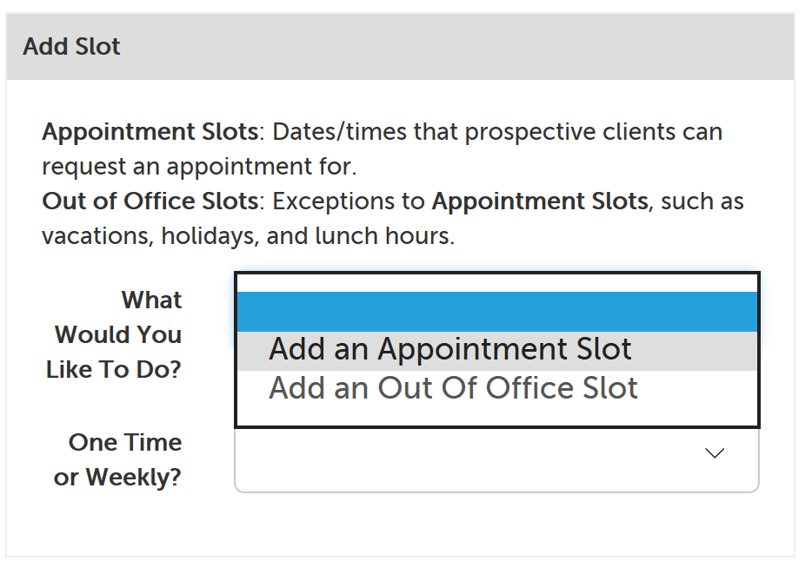The height and width of the screenshot is (574, 812).
Task: Click empty space below the dropdown options list
Action: 496,415
